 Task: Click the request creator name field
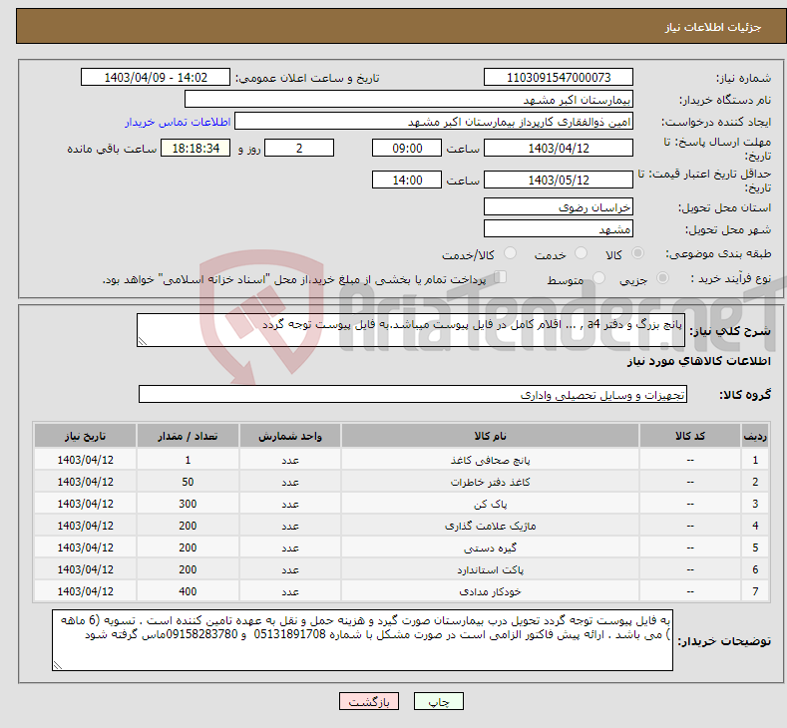coord(434,122)
